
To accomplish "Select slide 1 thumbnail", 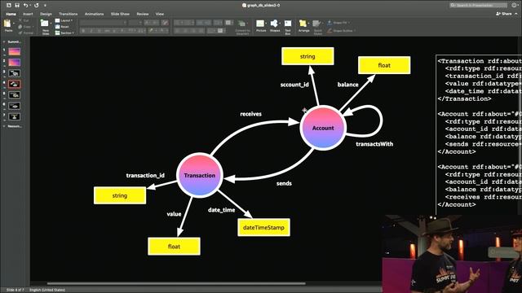I will 15,51.
